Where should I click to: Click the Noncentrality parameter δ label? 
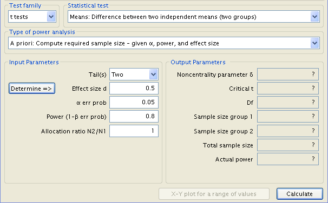215,75
